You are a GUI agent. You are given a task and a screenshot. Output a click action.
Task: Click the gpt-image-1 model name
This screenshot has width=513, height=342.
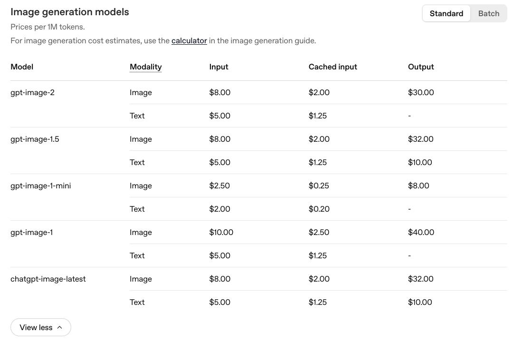(31, 232)
